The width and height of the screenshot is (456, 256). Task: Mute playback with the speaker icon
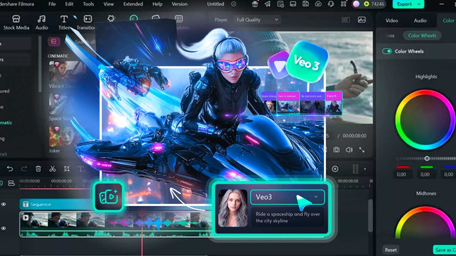349,150
